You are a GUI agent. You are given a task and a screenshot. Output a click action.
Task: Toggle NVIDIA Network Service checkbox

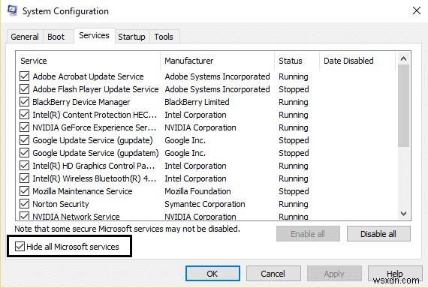[x=24, y=216]
